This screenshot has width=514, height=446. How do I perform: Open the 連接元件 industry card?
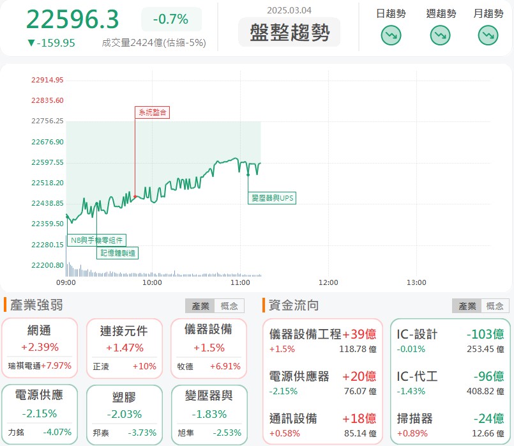[x=125, y=348]
